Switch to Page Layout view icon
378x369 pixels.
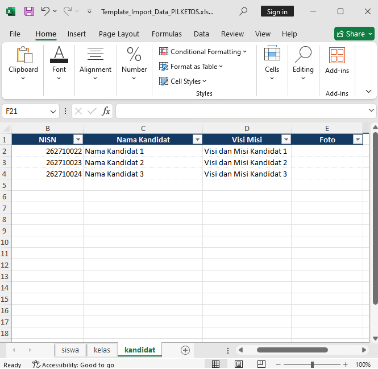coord(239,364)
